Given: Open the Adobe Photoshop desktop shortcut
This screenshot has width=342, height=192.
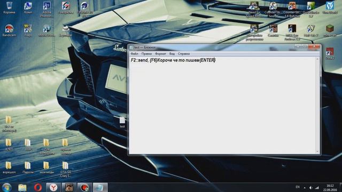Looking at the screenshot, I should pyautogui.click(x=46, y=9).
